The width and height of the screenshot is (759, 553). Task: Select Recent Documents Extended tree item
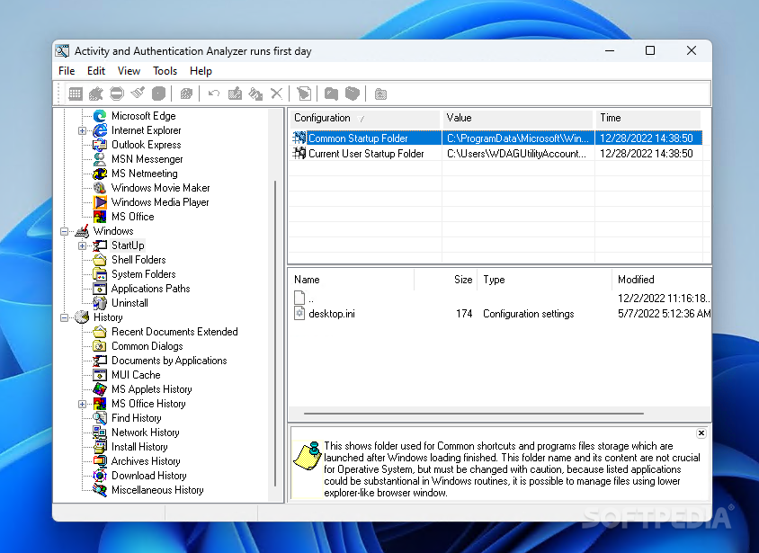174,332
